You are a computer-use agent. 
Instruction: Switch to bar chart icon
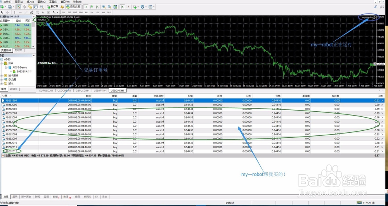[86, 7]
